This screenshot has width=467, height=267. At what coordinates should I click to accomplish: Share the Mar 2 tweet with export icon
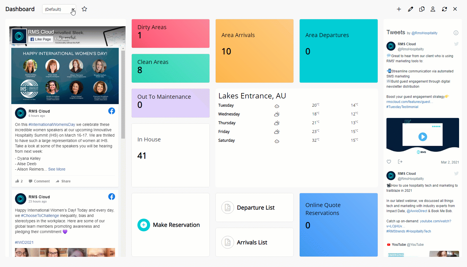coord(400,162)
